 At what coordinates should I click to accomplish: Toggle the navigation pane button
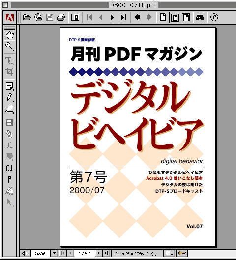click(75, 17)
